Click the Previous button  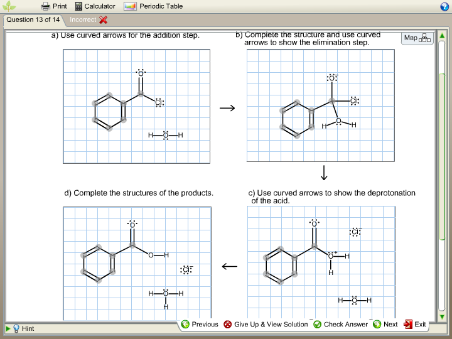pos(200,325)
